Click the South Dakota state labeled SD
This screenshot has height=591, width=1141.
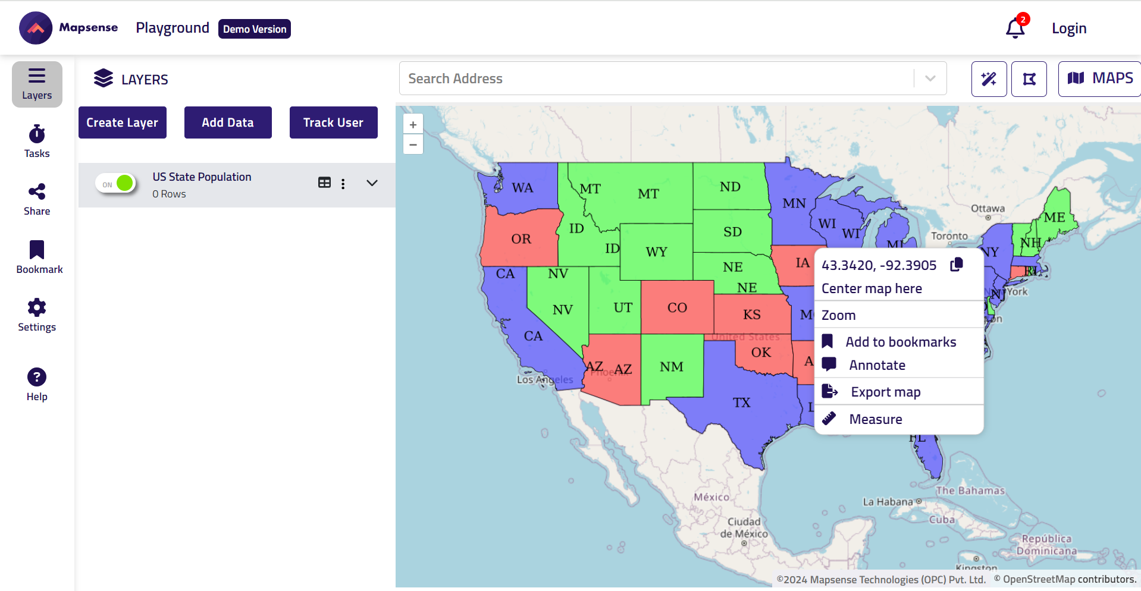click(x=732, y=232)
